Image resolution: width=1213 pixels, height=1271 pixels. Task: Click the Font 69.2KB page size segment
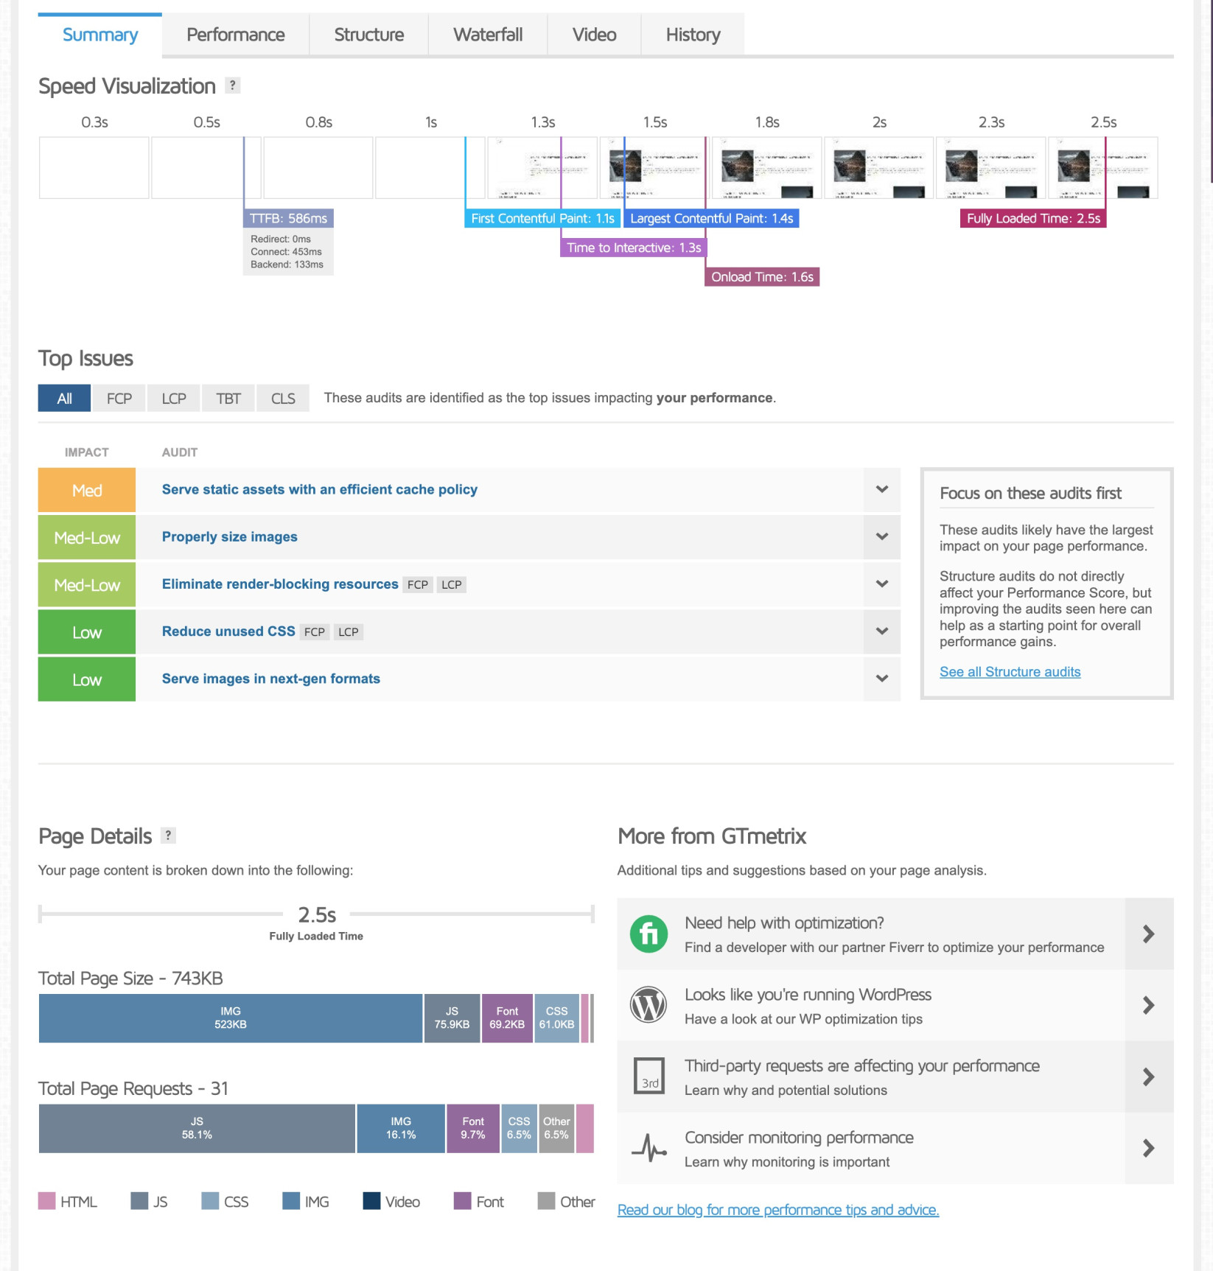pyautogui.click(x=507, y=1018)
